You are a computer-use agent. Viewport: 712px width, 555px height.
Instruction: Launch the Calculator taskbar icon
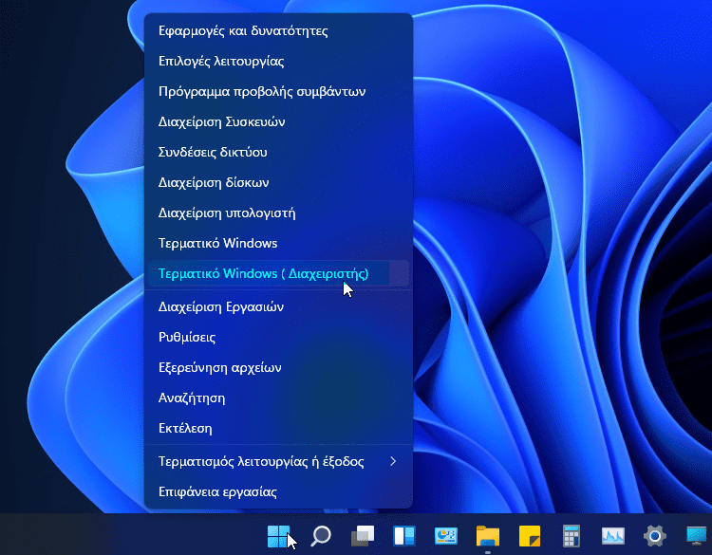[571, 536]
